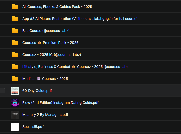This screenshot has height=134, width=181.
Task: Open the Mastery 2 By Managers.pdf name
Action: pos(45,115)
